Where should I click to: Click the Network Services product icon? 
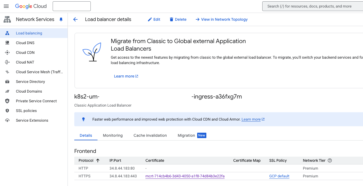(x=7, y=19)
